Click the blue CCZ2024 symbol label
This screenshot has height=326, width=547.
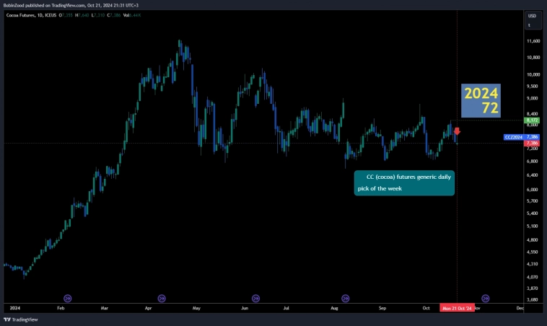click(x=512, y=136)
